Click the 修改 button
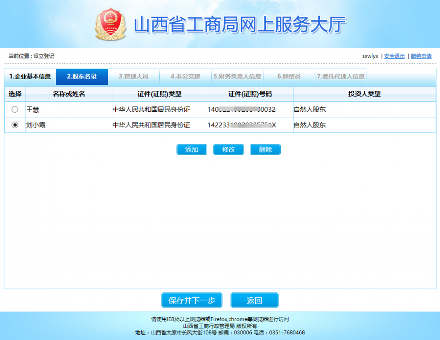The width and height of the screenshot is (440, 340). click(228, 150)
